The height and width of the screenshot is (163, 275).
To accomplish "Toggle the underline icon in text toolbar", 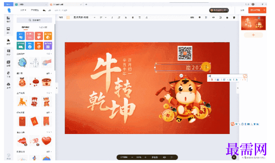I will point(126,18).
